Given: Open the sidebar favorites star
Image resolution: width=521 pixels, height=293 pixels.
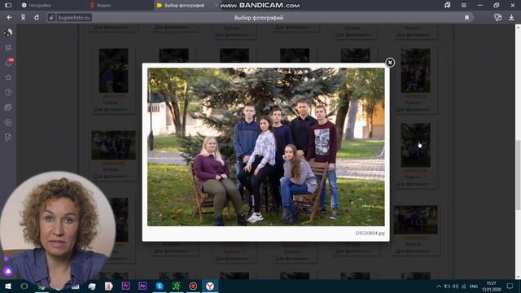Looking at the screenshot, I should tap(8, 77).
